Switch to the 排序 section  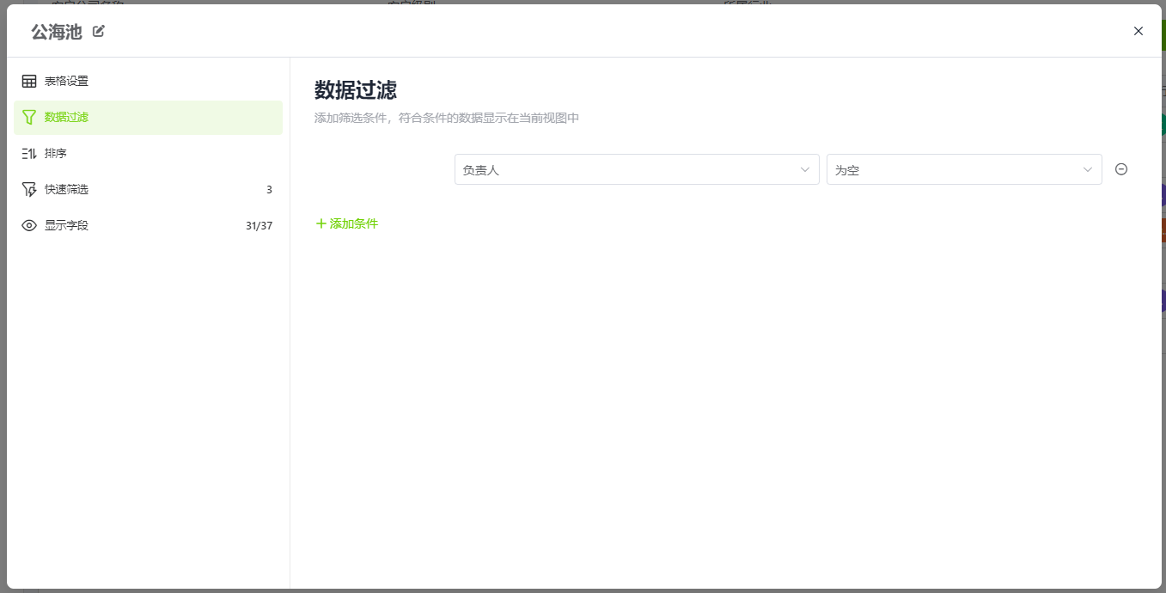click(x=148, y=154)
